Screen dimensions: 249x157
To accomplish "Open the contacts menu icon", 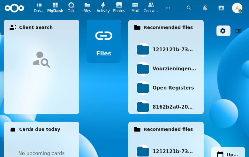I will pos(221,8).
